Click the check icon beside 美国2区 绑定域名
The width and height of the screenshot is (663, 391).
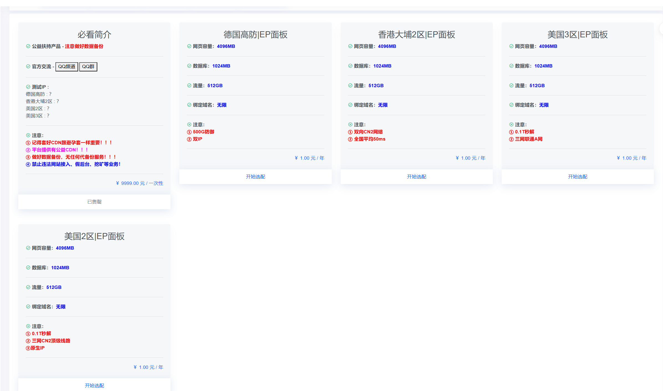tap(28, 307)
